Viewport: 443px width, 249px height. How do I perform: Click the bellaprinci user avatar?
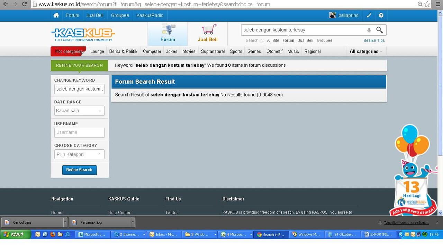tap(332, 15)
